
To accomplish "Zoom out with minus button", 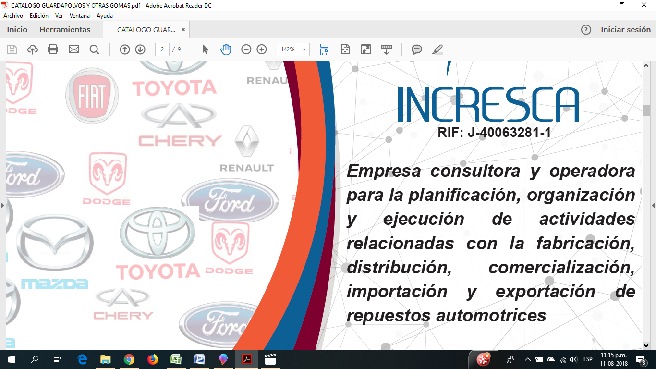I will coord(246,49).
